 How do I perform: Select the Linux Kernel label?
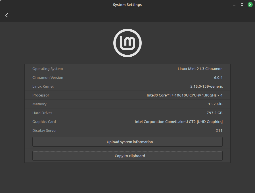[x=43, y=86]
